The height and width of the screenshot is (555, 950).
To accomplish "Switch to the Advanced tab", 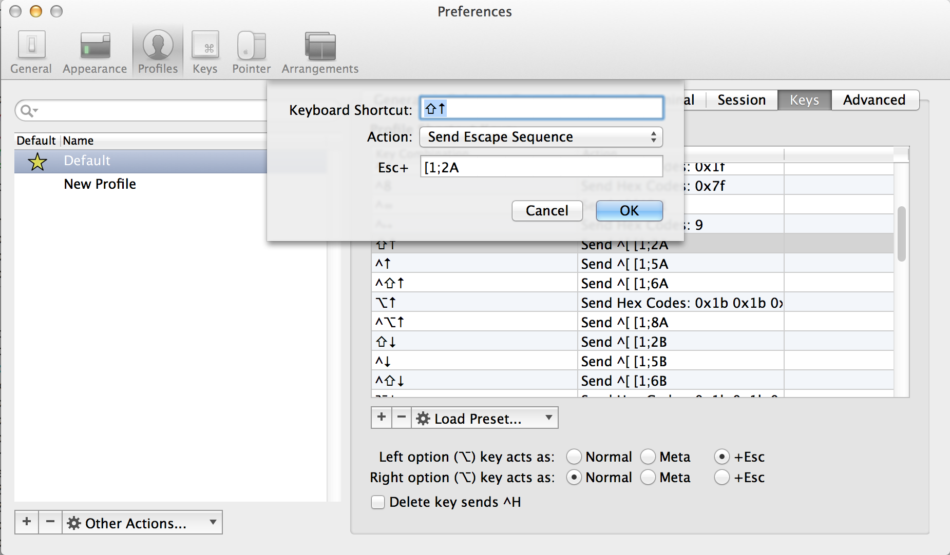I will coord(874,100).
